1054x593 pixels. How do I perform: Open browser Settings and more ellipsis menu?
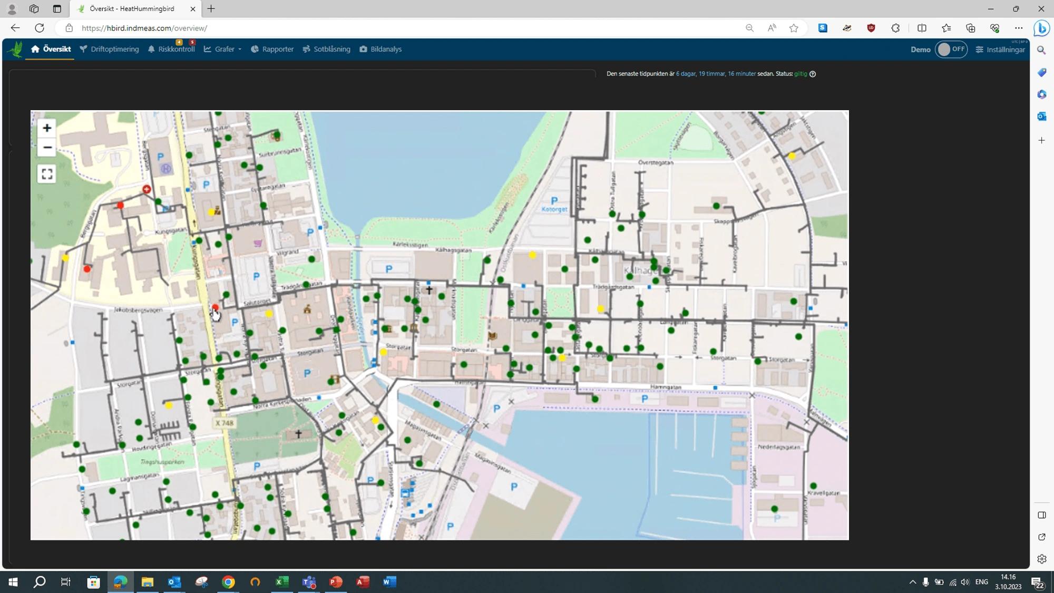[x=1019, y=28]
